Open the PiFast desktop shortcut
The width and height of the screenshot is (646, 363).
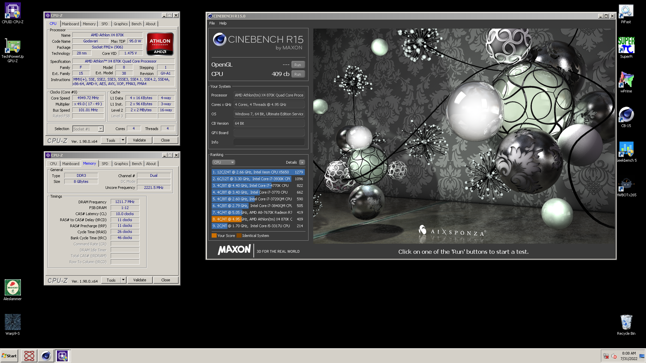[626, 14]
